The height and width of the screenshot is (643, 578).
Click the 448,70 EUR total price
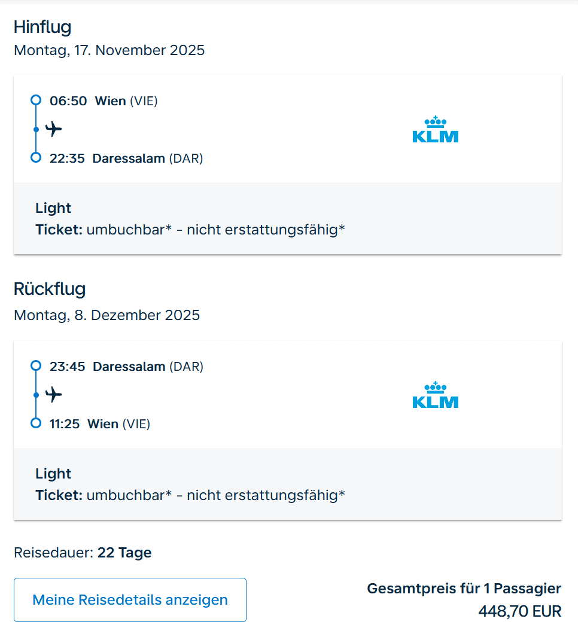coord(519,611)
